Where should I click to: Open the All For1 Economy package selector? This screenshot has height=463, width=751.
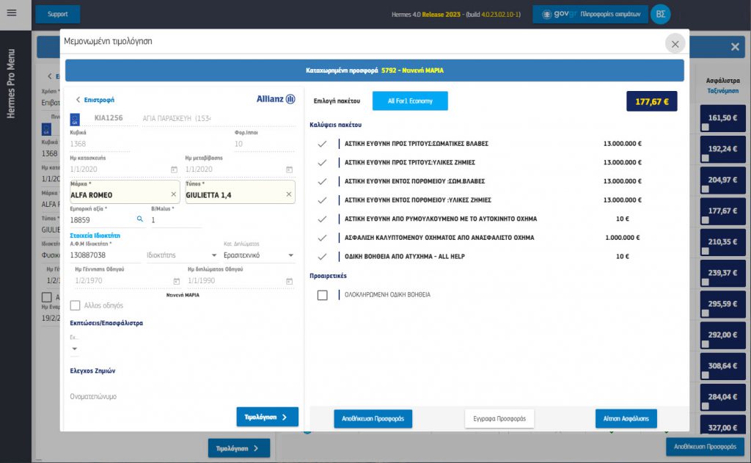(x=410, y=101)
